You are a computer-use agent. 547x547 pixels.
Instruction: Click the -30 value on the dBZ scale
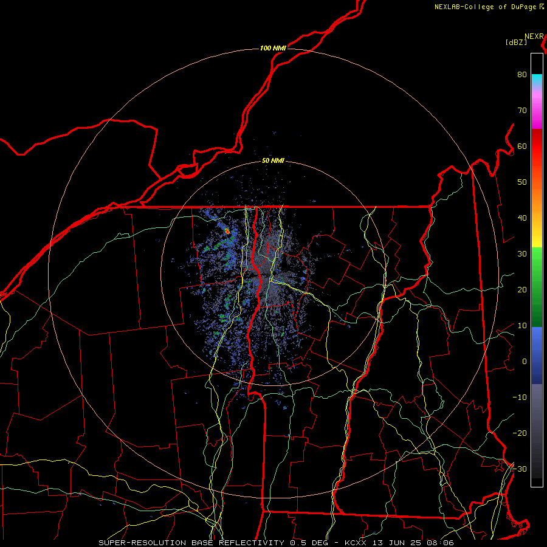520,469
